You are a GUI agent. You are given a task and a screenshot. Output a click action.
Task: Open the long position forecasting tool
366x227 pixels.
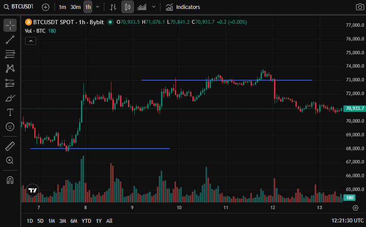(10, 83)
